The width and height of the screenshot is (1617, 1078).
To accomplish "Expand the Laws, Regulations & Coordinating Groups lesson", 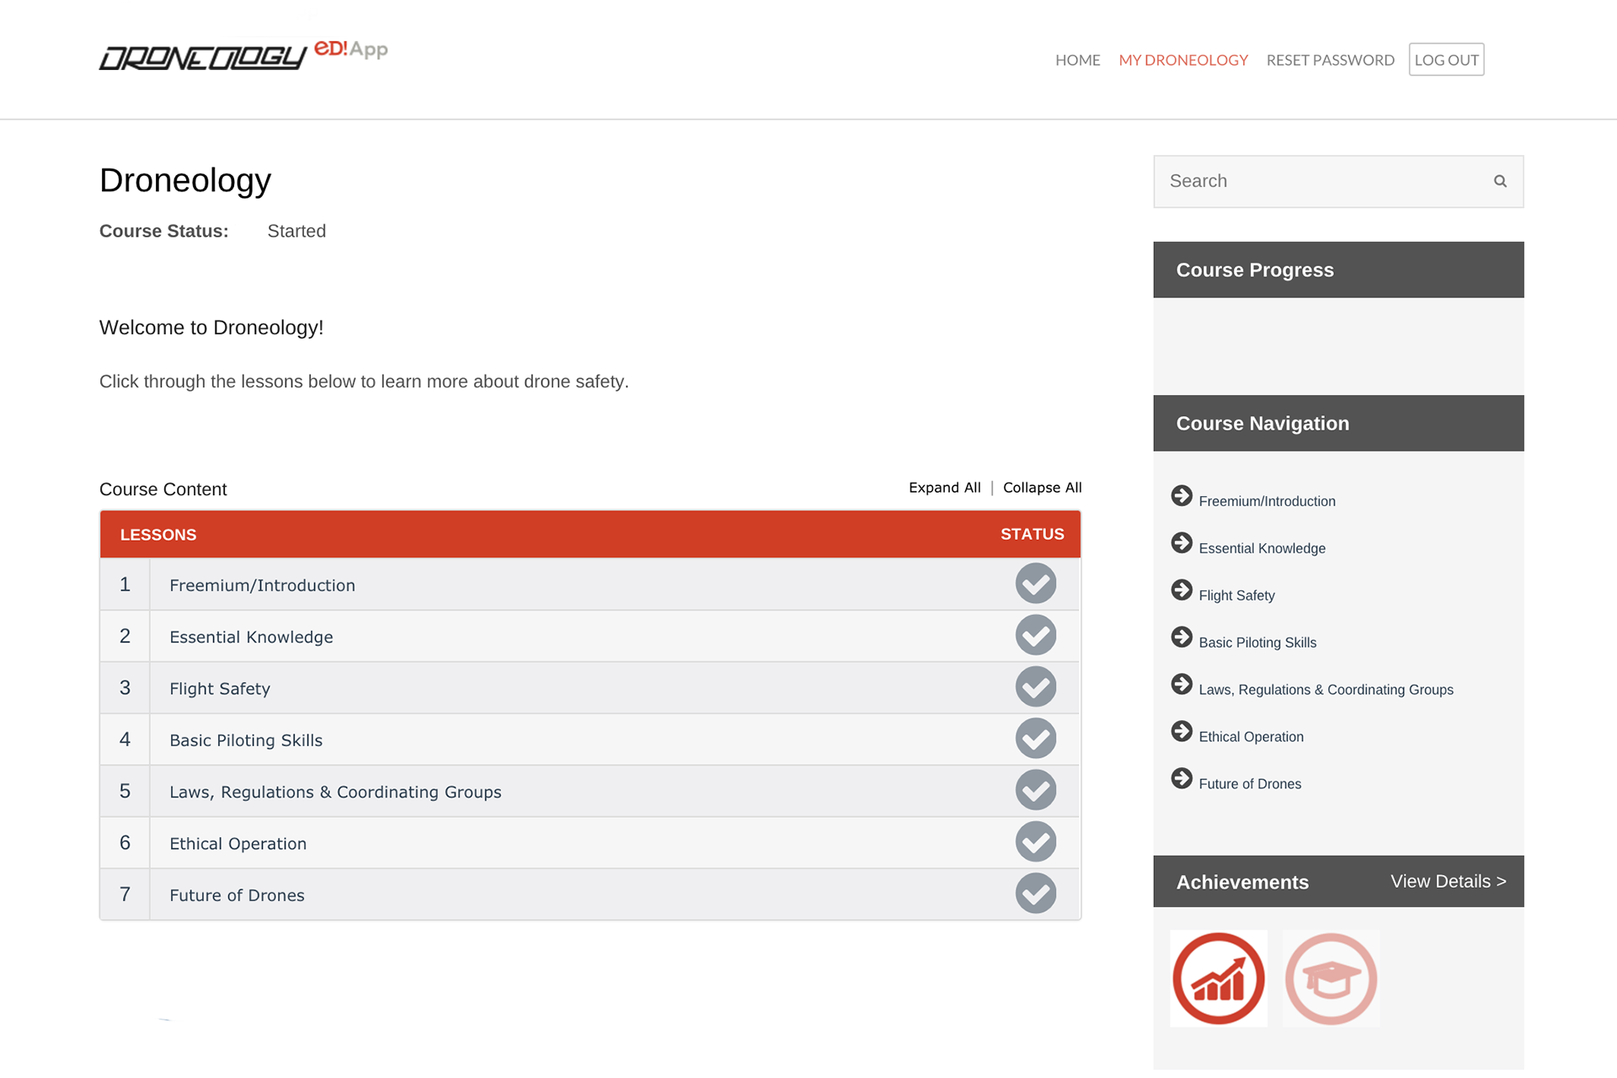I will click(x=334, y=791).
